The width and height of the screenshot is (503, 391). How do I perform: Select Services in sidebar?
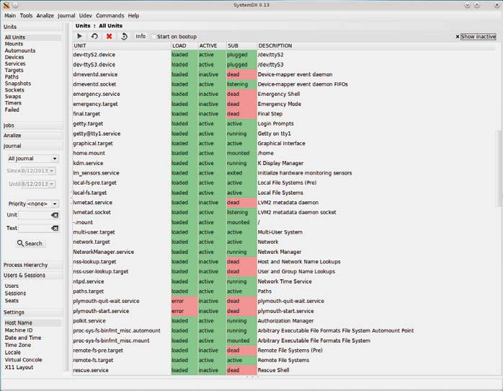click(x=15, y=64)
